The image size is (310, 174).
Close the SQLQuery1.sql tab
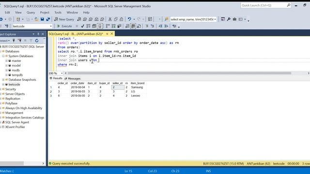coord(112,34)
